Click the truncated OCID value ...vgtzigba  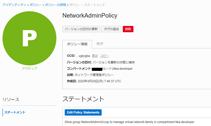pos(83,56)
